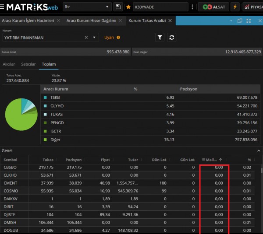The image size is (263, 234).
Task: Sort by Tutar column header
Action: pyautogui.click(x=133, y=160)
